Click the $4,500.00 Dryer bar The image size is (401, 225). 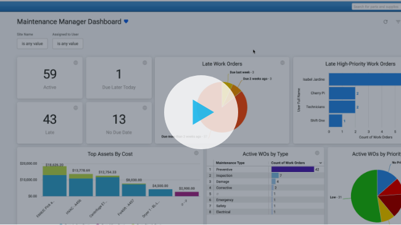point(160,193)
